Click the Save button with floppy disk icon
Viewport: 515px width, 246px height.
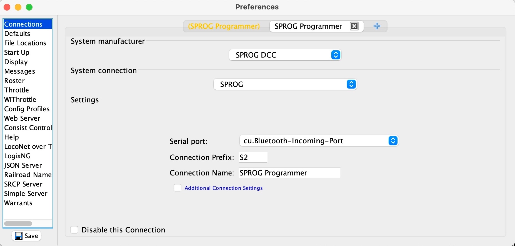[26, 236]
